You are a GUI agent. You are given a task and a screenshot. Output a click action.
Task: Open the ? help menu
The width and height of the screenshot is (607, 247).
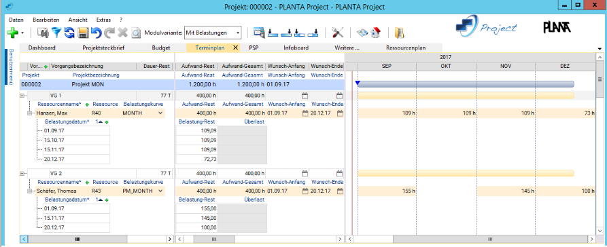(x=121, y=20)
